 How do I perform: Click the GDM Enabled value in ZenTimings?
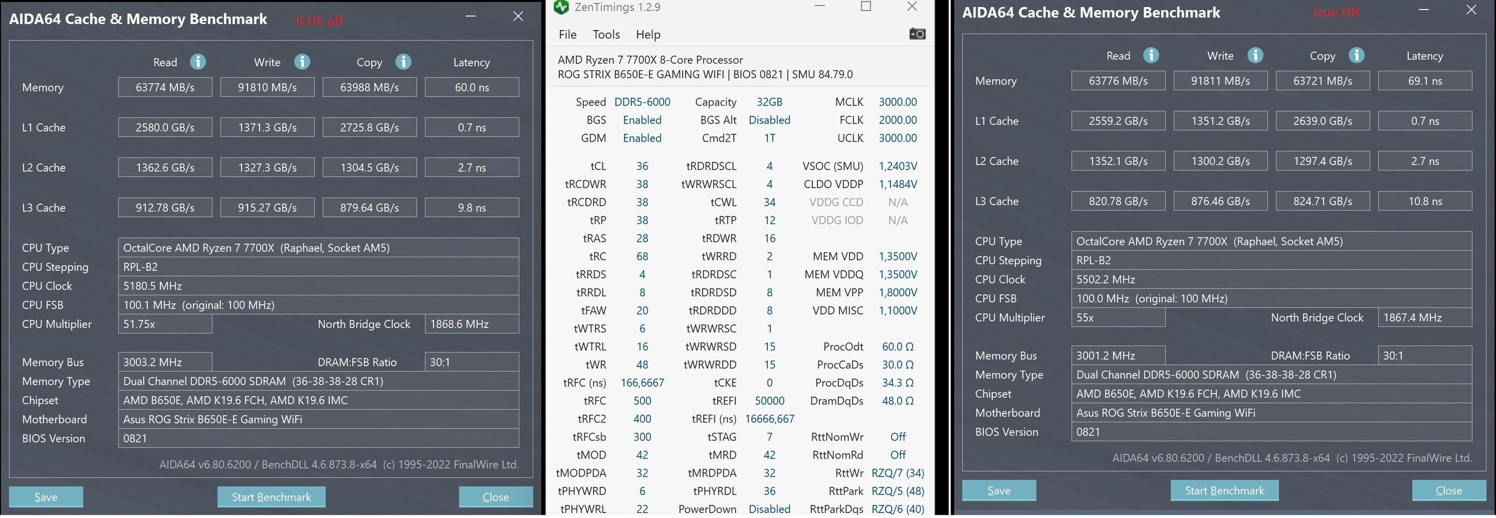(x=642, y=138)
